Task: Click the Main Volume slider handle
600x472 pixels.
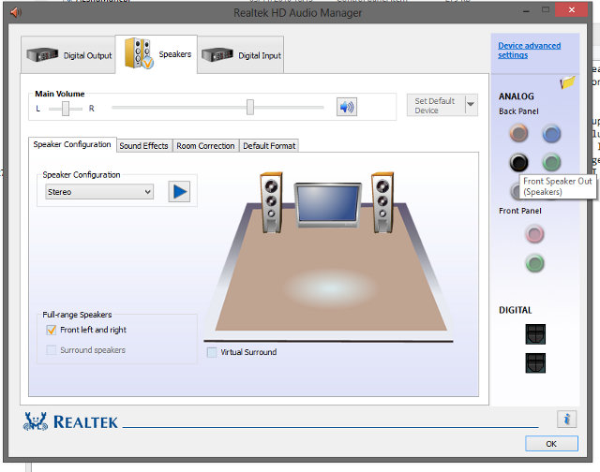Action: click(x=250, y=108)
